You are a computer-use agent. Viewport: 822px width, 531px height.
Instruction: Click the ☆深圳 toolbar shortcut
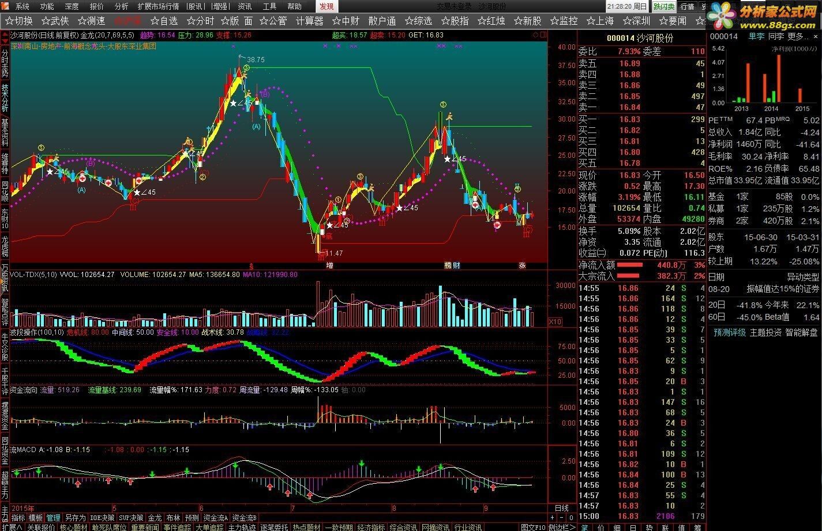(x=636, y=21)
